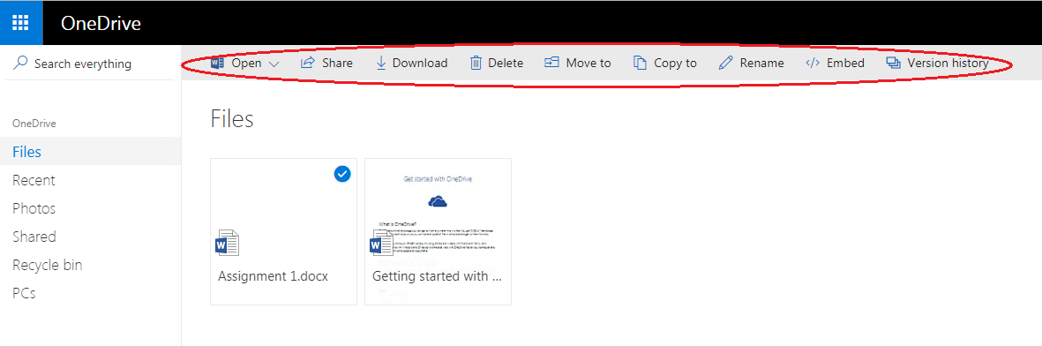Image resolution: width=1042 pixels, height=346 pixels.
Task: Click the Copy to pages icon
Action: [640, 64]
